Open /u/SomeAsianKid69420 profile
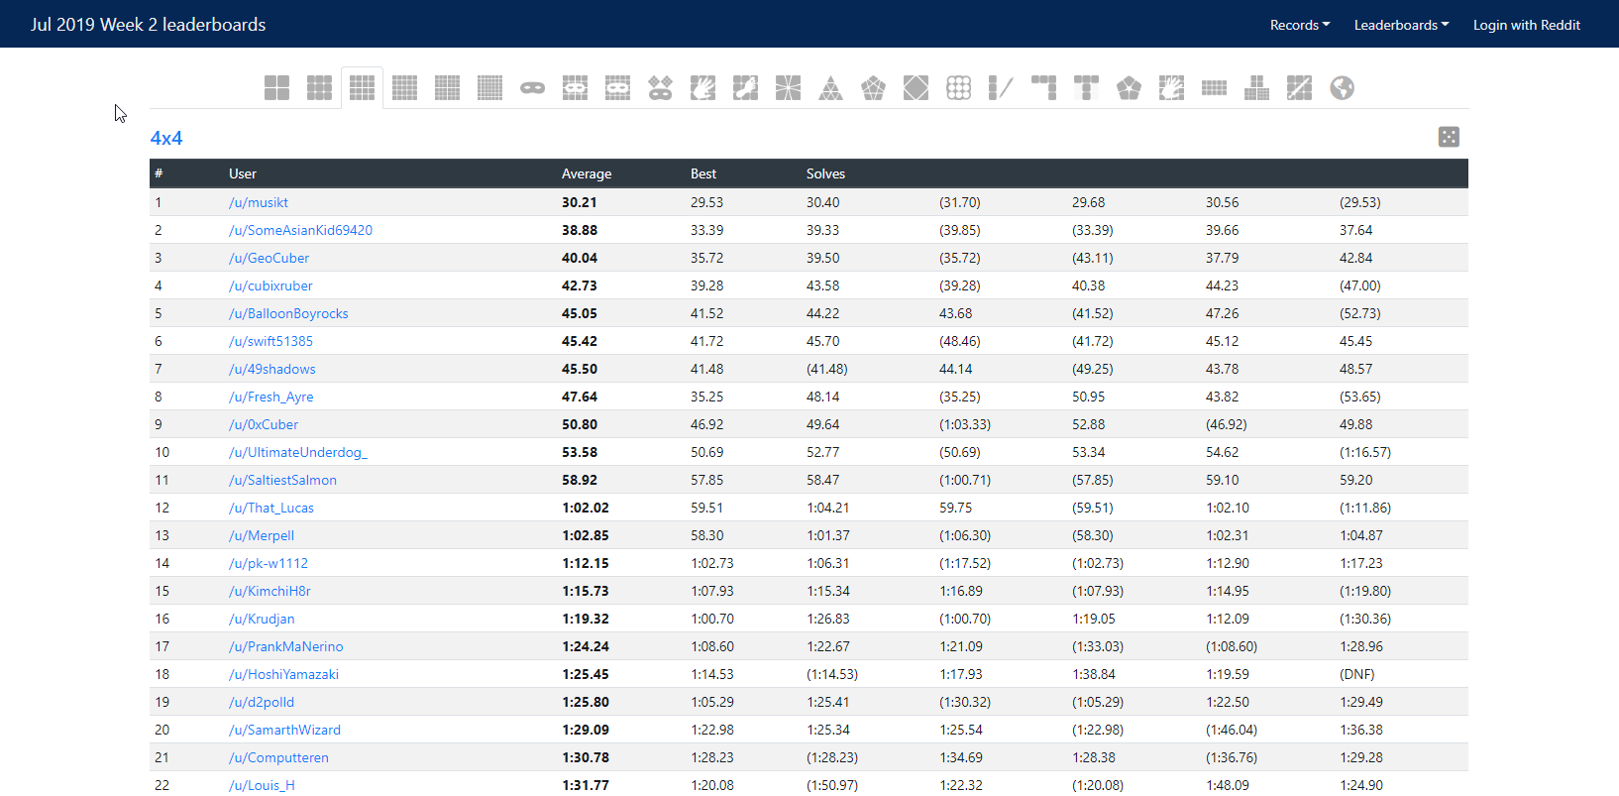The height and width of the screenshot is (796, 1619). pyautogui.click(x=300, y=230)
